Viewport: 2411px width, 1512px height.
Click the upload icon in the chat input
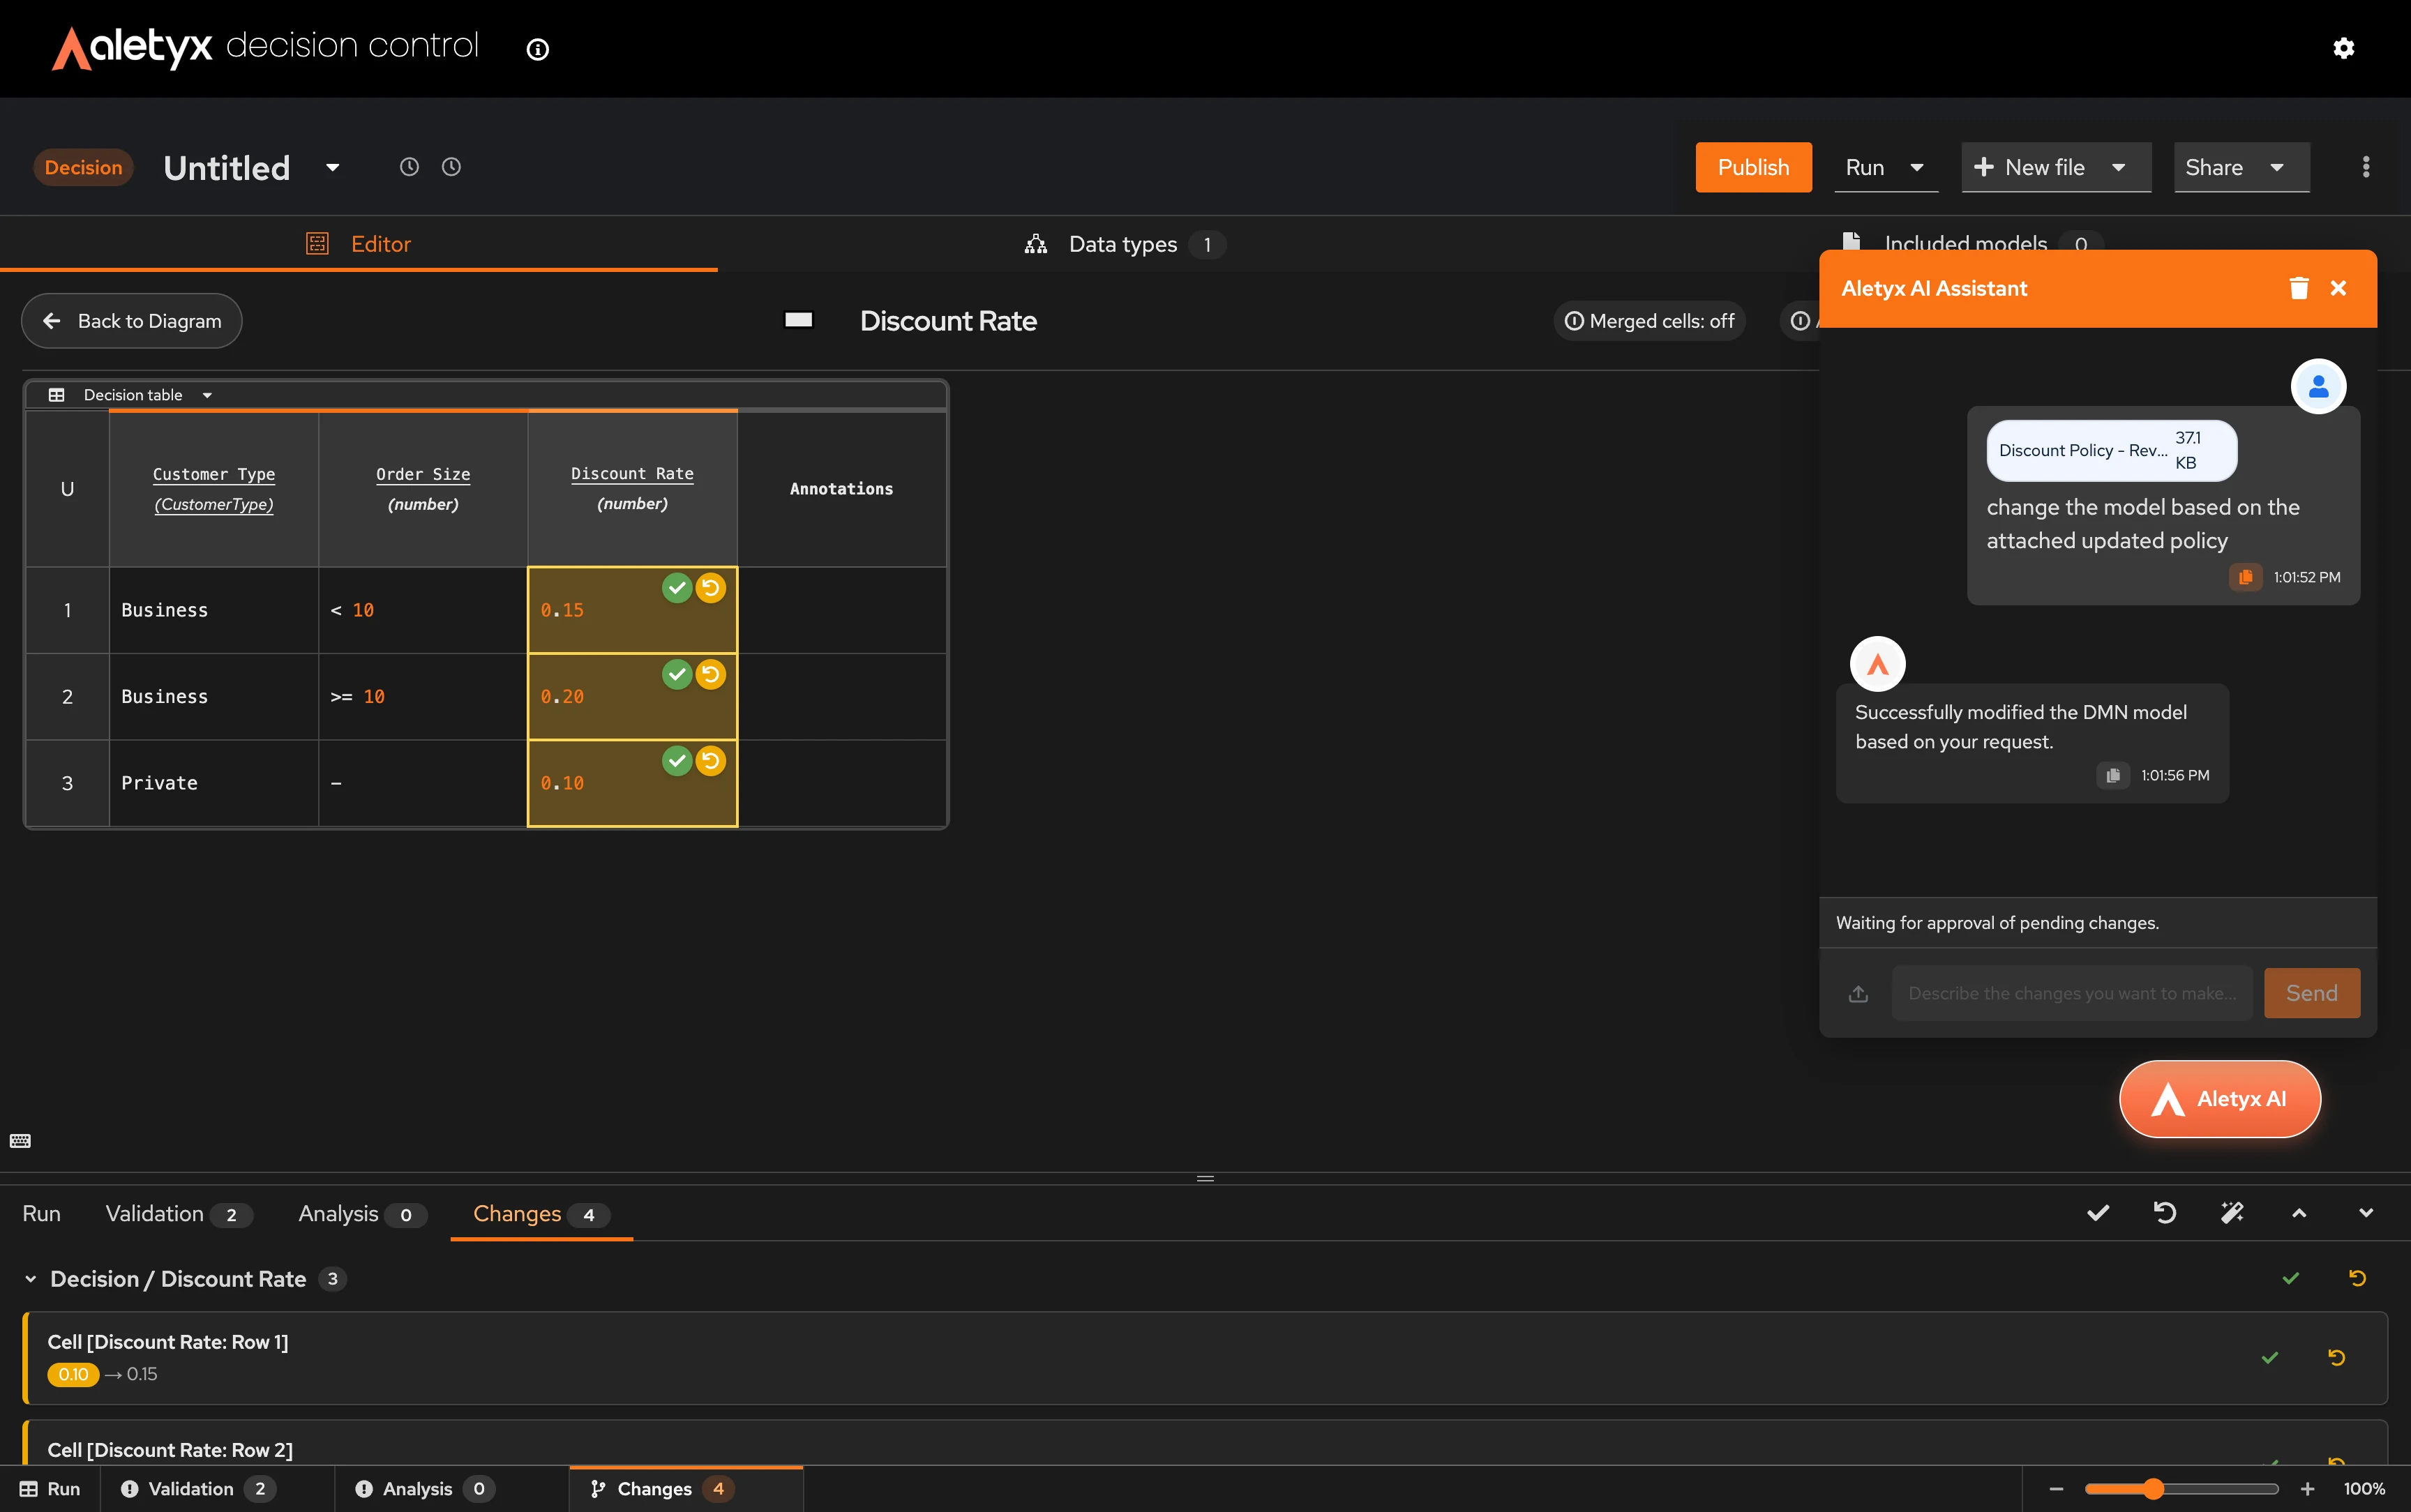point(1858,993)
